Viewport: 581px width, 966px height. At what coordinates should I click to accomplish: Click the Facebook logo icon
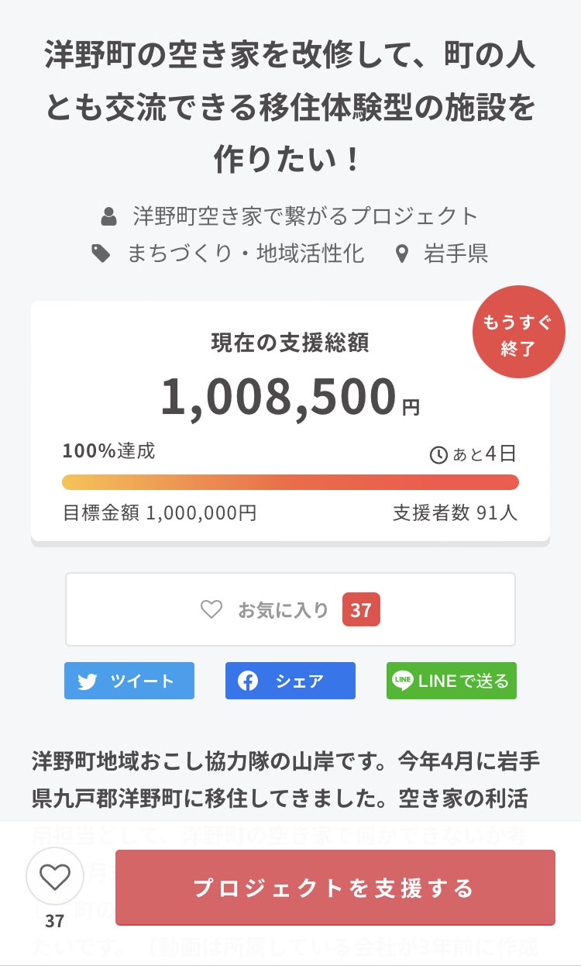[248, 681]
